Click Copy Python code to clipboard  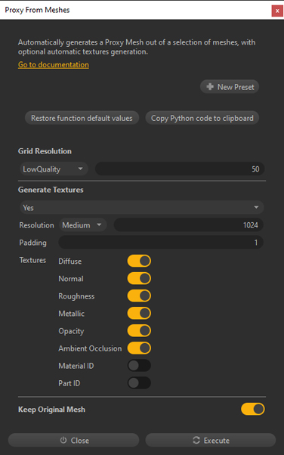tap(202, 118)
